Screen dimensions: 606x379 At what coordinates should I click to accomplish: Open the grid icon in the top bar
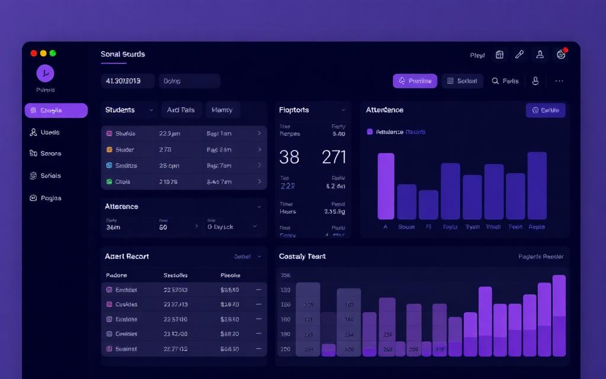pos(499,55)
